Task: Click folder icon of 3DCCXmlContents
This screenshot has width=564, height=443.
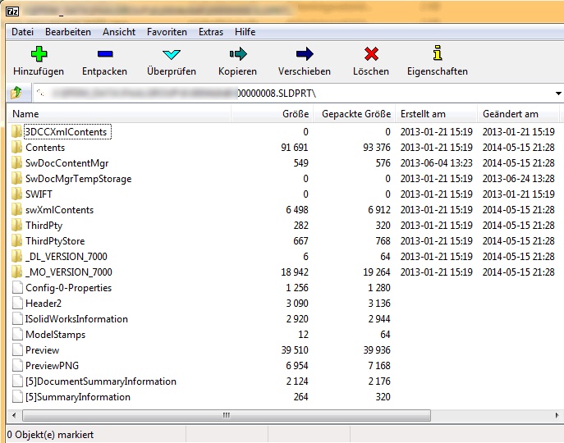Action: (x=16, y=131)
